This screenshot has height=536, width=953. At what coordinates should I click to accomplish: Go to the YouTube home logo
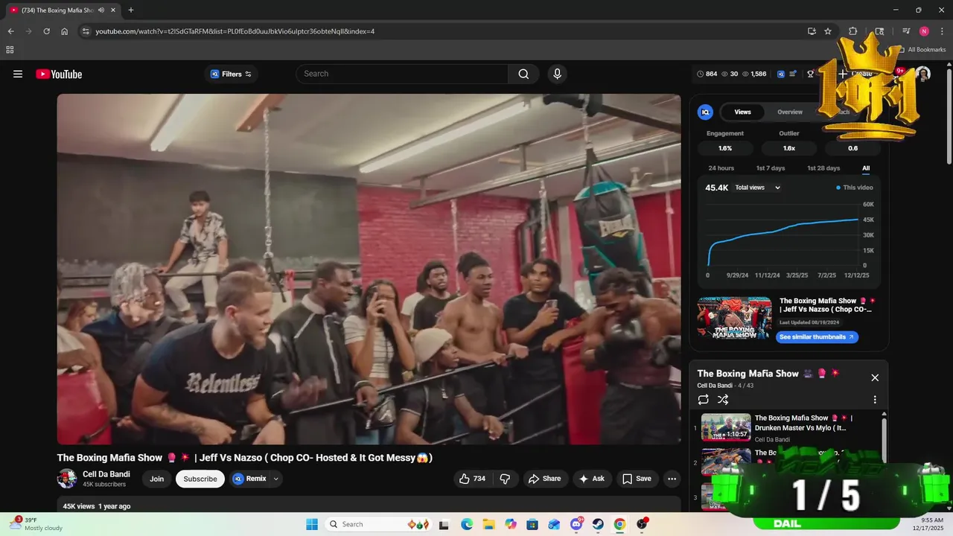pyautogui.click(x=59, y=74)
